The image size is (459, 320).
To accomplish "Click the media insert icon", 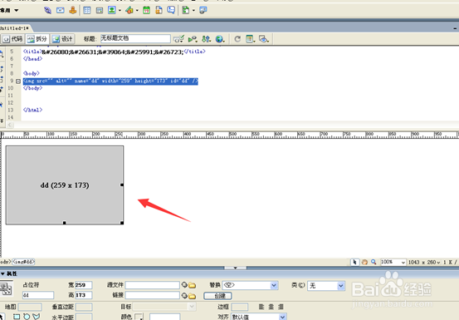I will [129, 11].
